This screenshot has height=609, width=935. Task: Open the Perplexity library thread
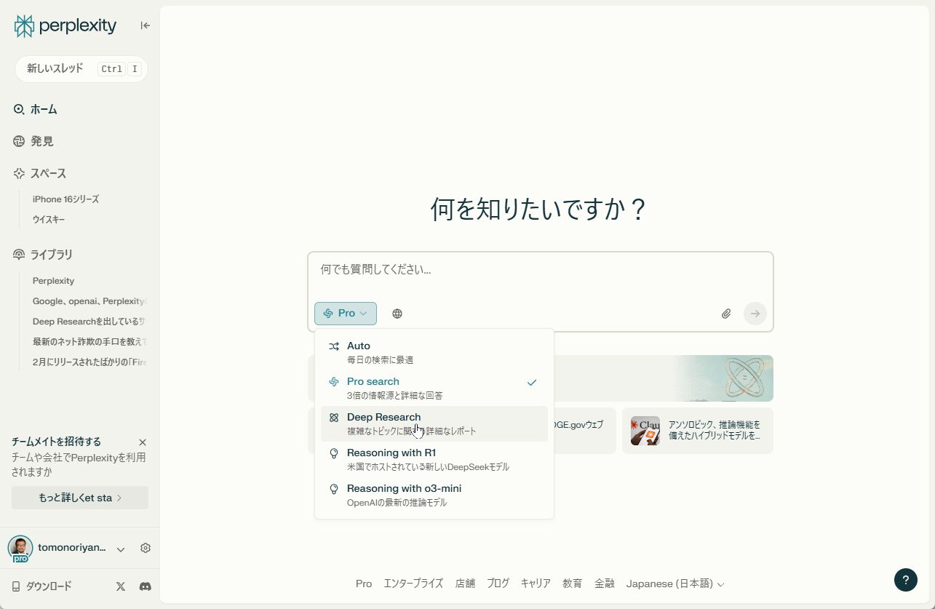54,281
